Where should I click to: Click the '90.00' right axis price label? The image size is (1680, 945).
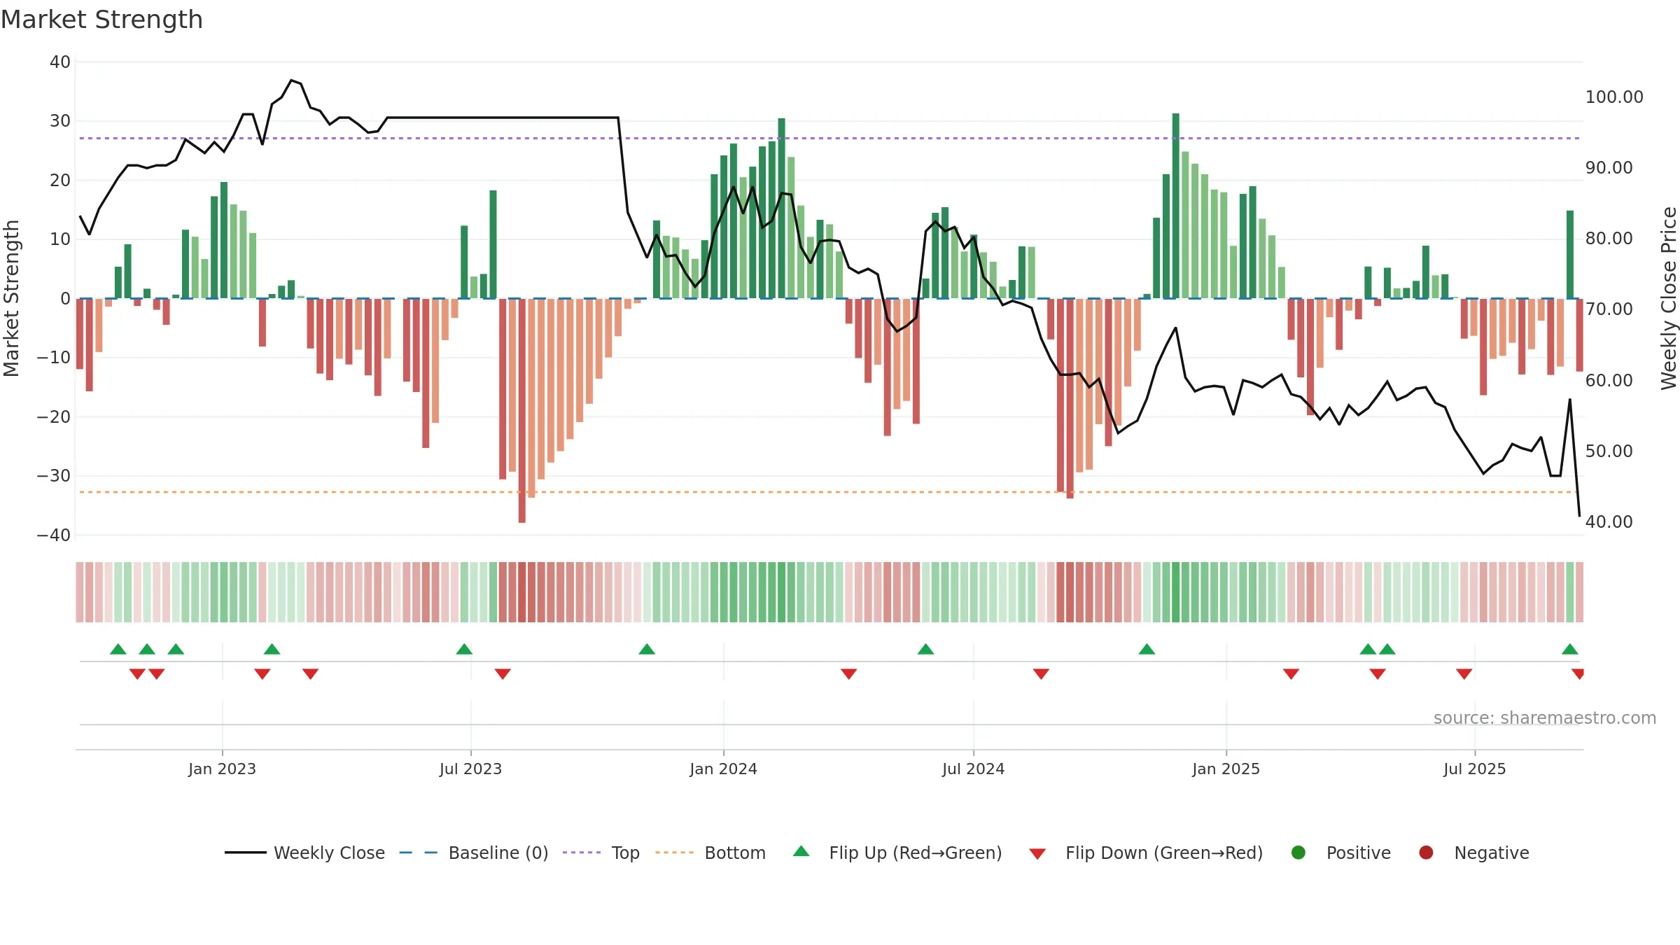pos(1609,167)
